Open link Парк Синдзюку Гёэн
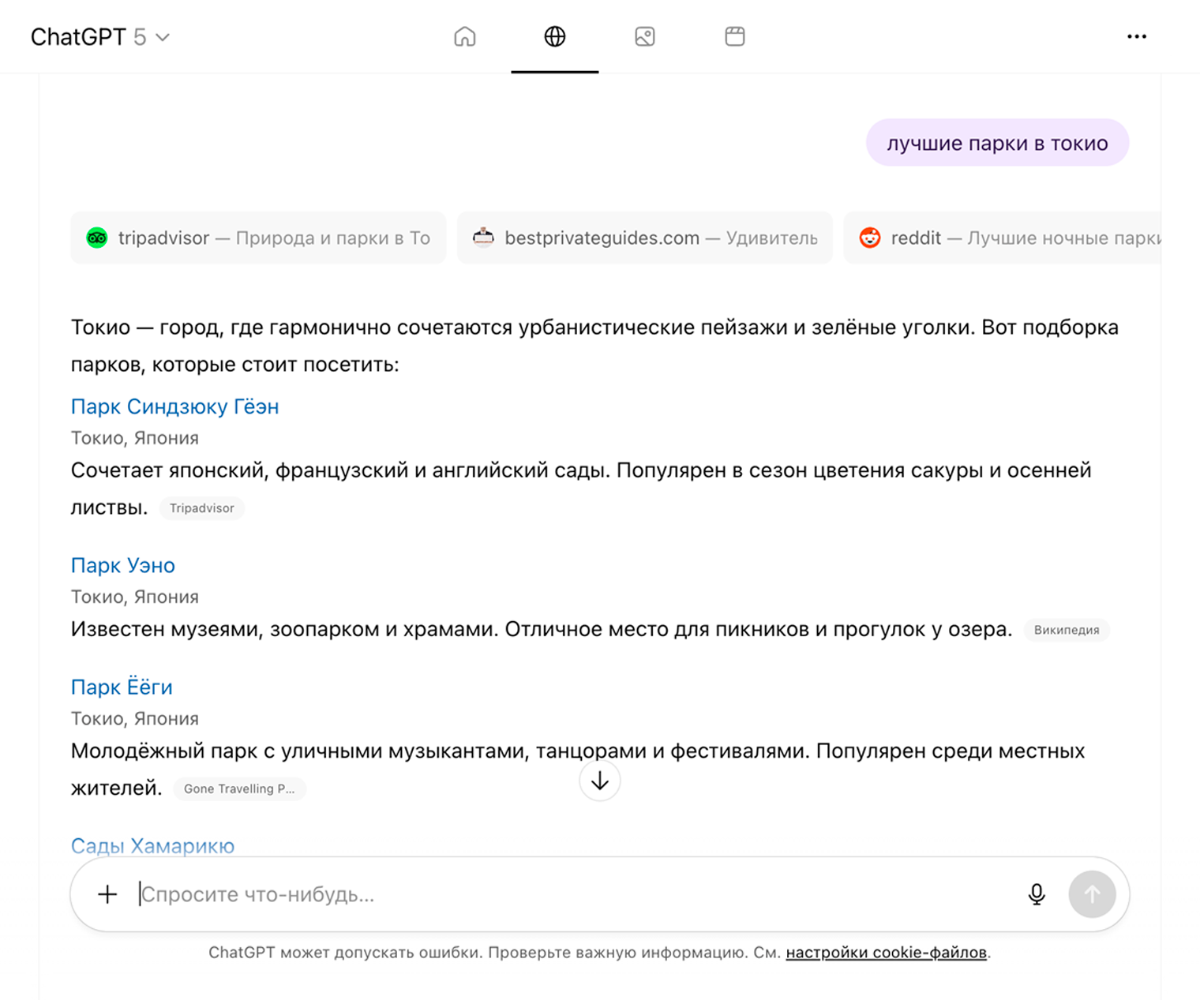Viewport: 1200px width, 1000px height. pyautogui.click(x=174, y=406)
